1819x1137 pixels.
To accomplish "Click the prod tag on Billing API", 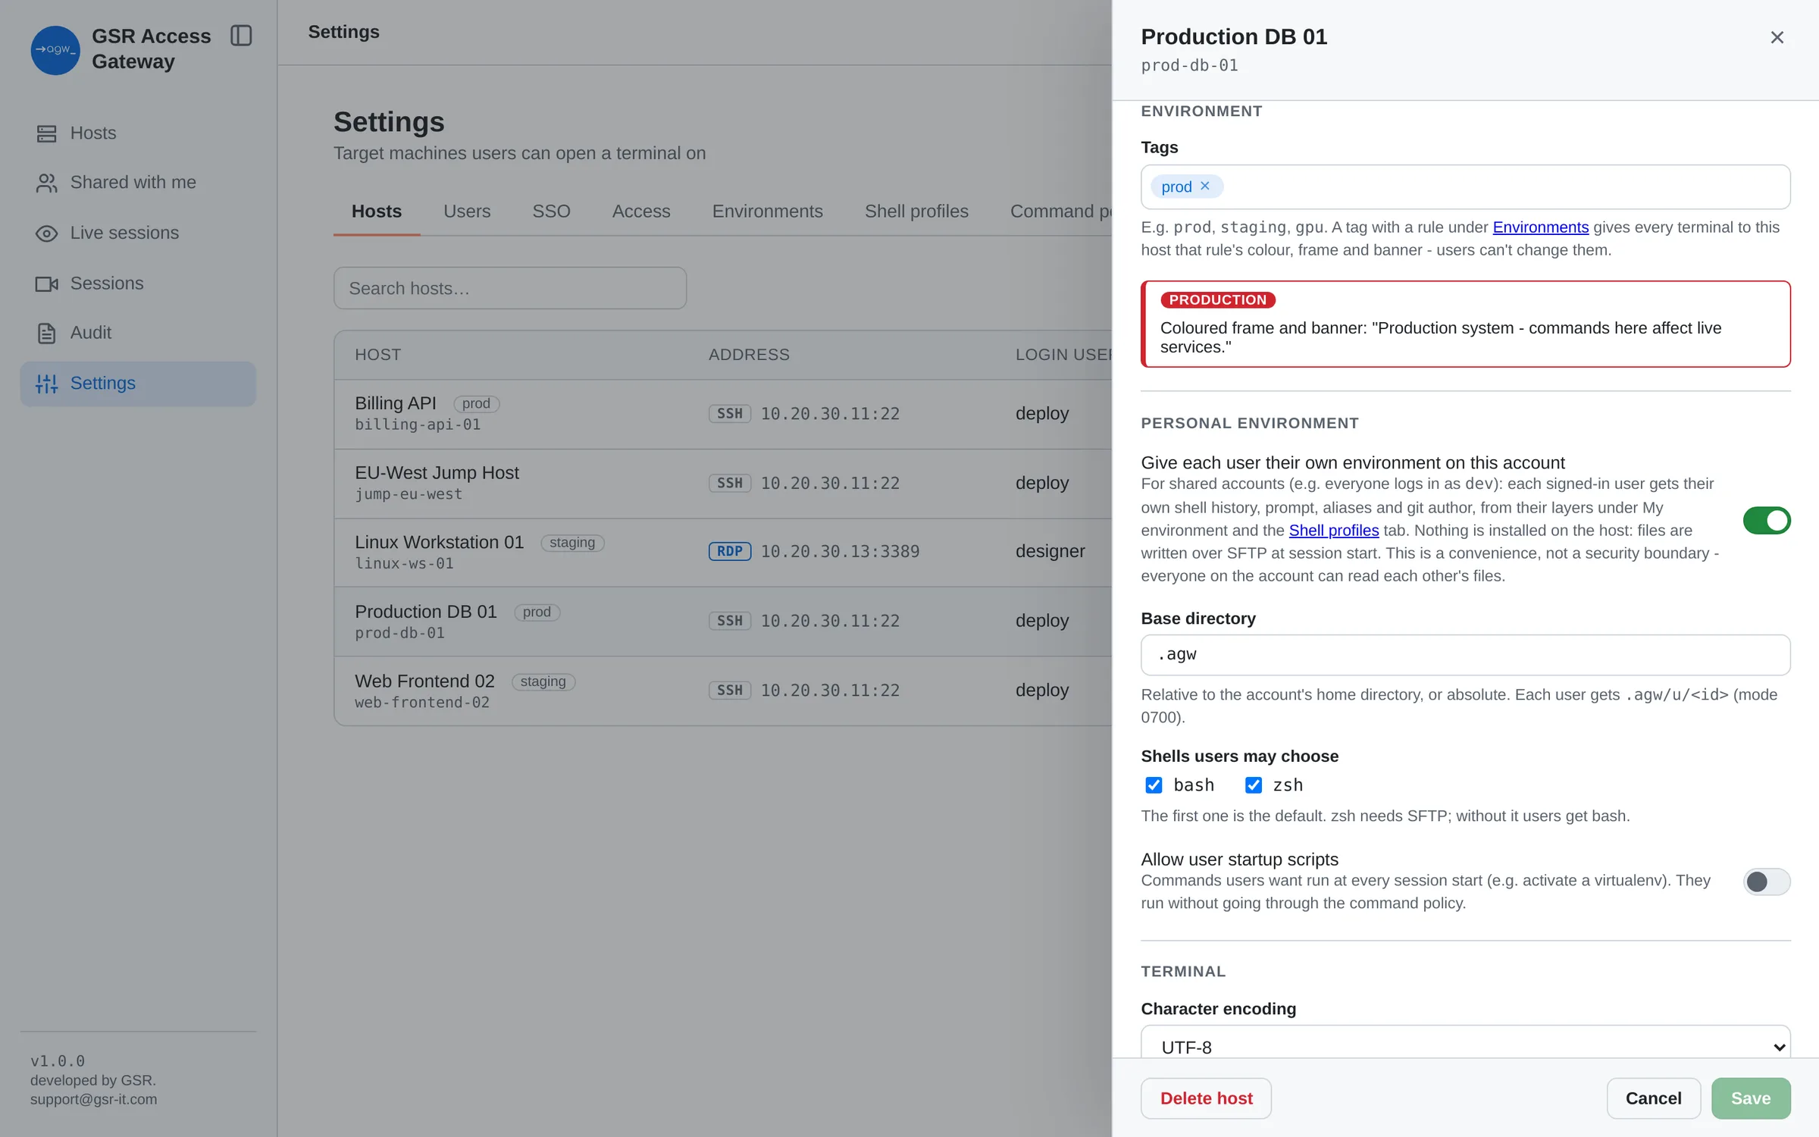I will pyautogui.click(x=476, y=404).
